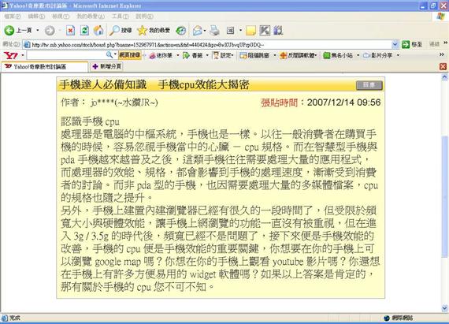Screen dimensions: 449x324
Task: Open the 檢視(V) menu
Action: [61, 17]
